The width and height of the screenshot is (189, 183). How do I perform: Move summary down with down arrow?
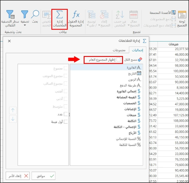(x=13, y=119)
